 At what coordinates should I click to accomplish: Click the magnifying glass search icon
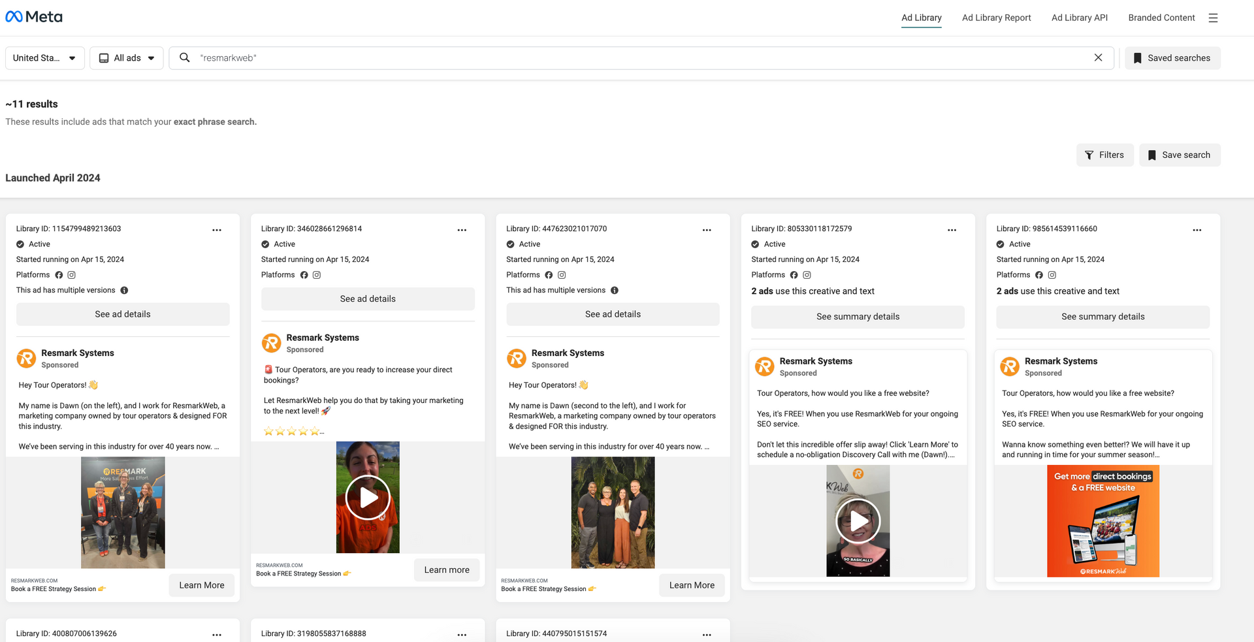coord(185,57)
